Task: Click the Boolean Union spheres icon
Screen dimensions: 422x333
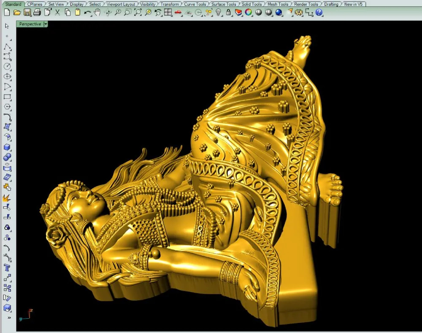Action: tap(7, 157)
